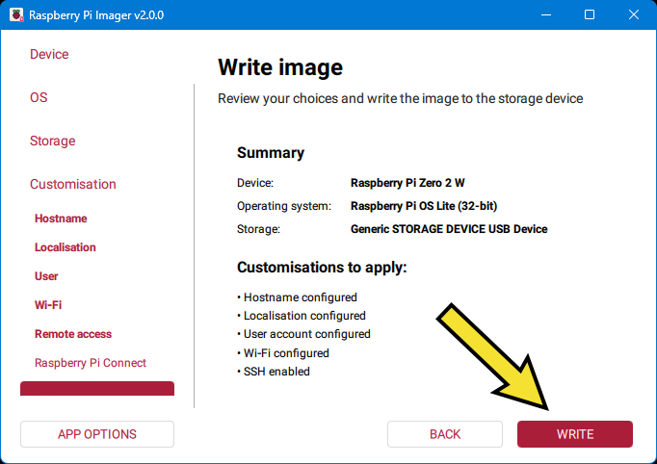Open the OS step in sidebar
The image size is (657, 464).
point(39,98)
